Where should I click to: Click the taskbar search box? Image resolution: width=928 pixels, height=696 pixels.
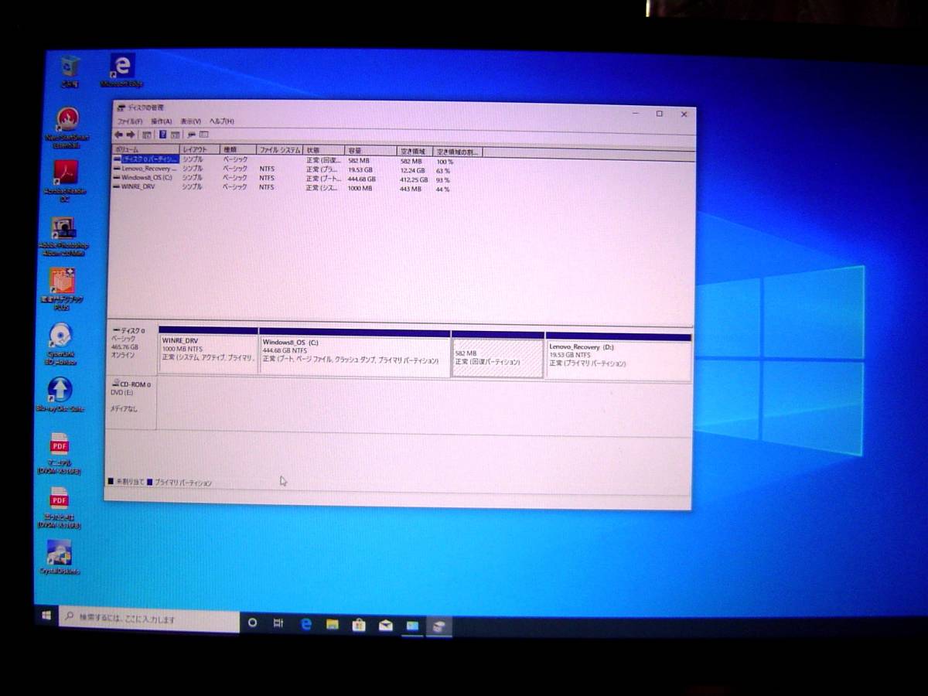coord(149,619)
